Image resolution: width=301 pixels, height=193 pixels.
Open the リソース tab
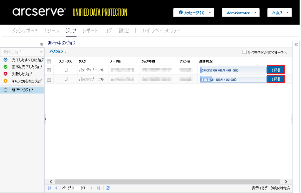(52, 31)
